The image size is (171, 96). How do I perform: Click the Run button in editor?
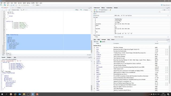tap(77, 10)
